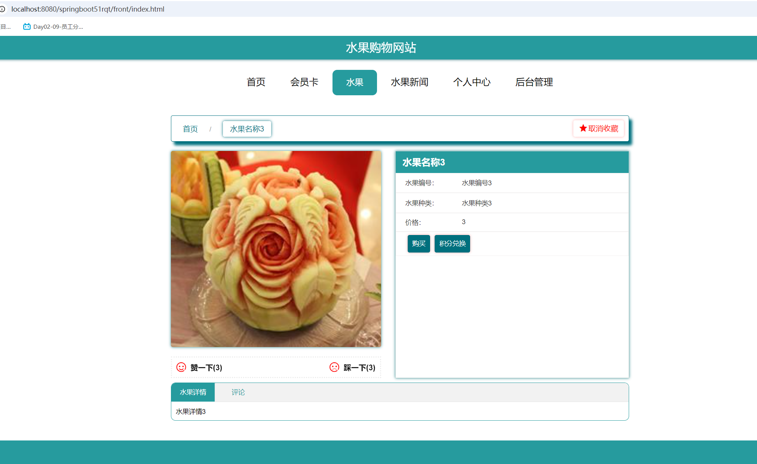Click the smiley face like icon

tap(181, 367)
